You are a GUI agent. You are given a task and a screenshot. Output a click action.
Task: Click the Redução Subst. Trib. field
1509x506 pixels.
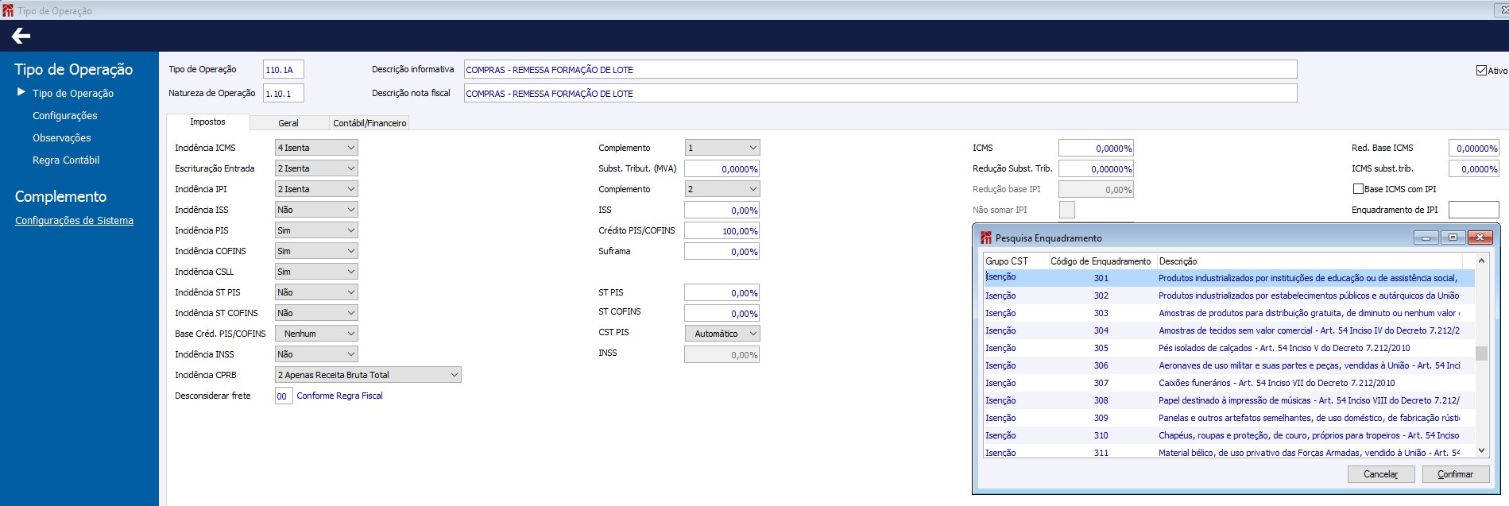[1097, 168]
